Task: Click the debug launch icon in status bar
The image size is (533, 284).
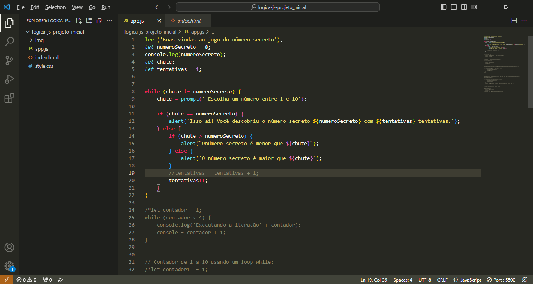Action: click(x=60, y=280)
